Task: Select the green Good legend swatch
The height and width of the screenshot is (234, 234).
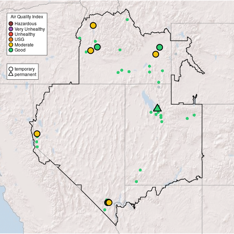Action: [x=11, y=50]
